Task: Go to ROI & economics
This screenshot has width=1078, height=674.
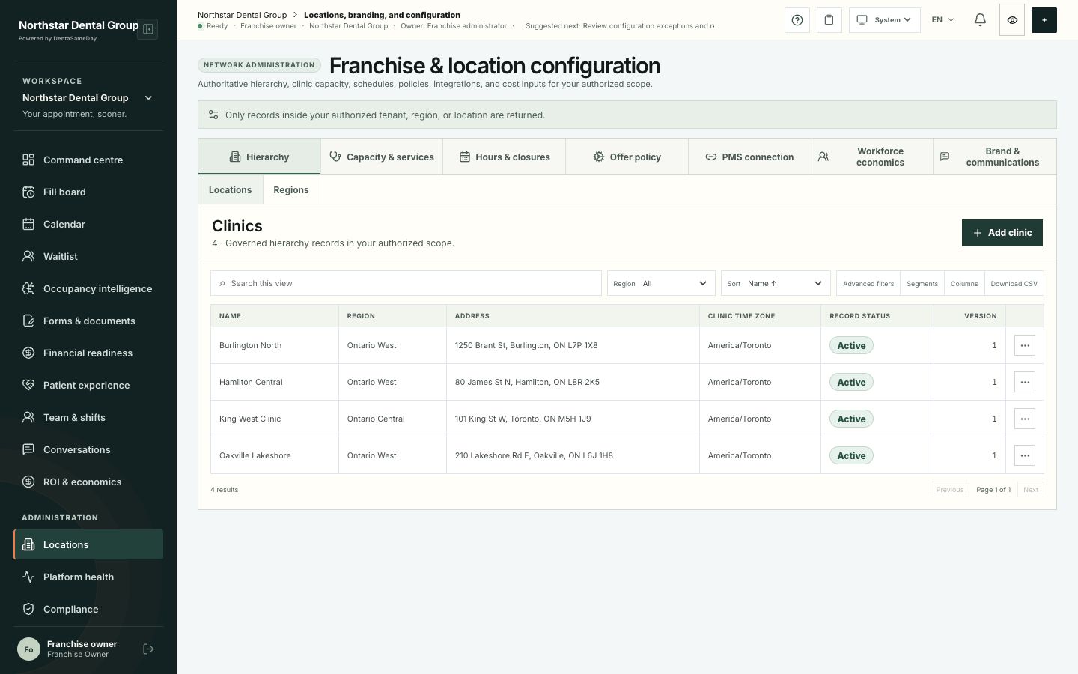Action: pyautogui.click(x=88, y=482)
